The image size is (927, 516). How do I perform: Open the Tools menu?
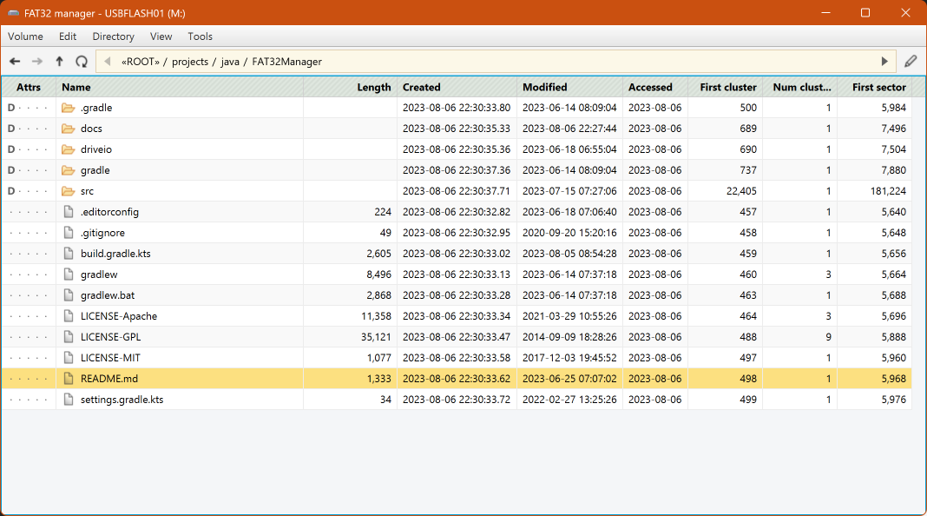coord(200,36)
